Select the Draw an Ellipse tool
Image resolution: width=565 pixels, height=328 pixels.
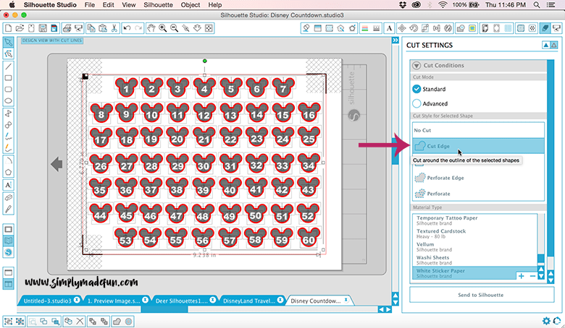[8, 101]
